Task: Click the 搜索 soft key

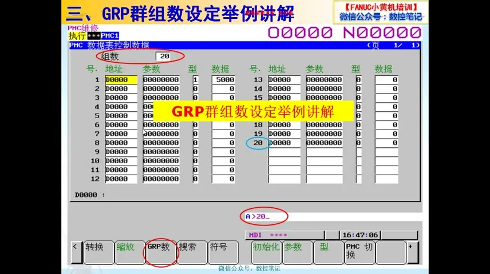Action: click(x=192, y=252)
